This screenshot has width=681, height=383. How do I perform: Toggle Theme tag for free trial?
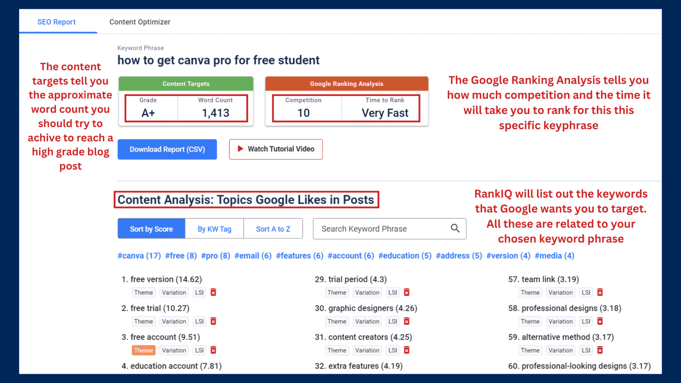pyautogui.click(x=144, y=321)
